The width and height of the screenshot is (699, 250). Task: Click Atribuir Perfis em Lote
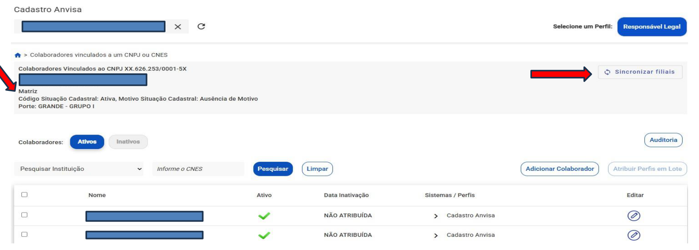[647, 169]
